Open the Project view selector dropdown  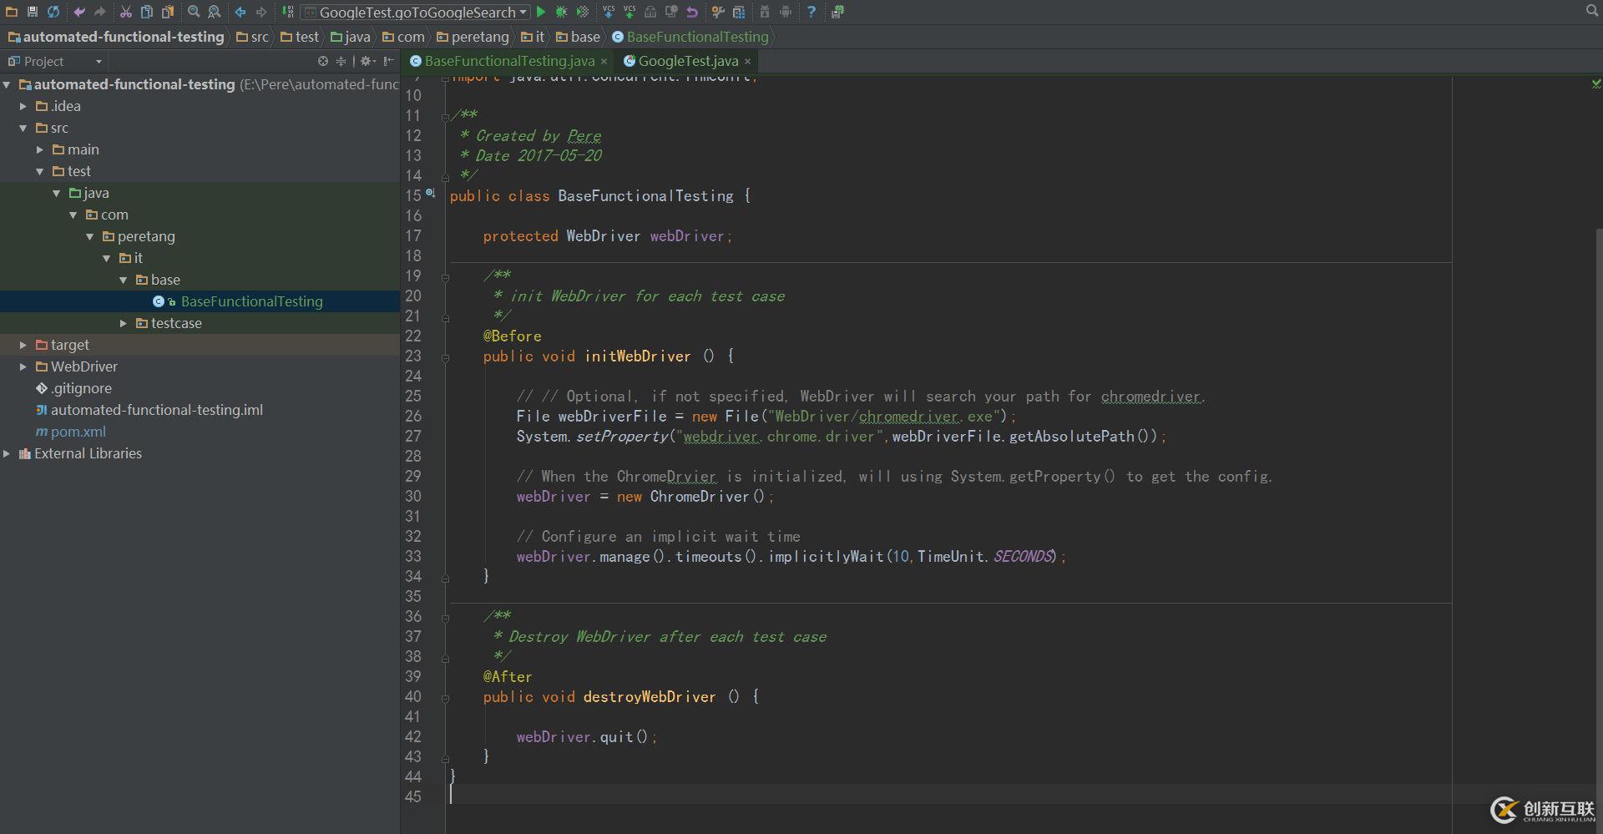coord(55,61)
